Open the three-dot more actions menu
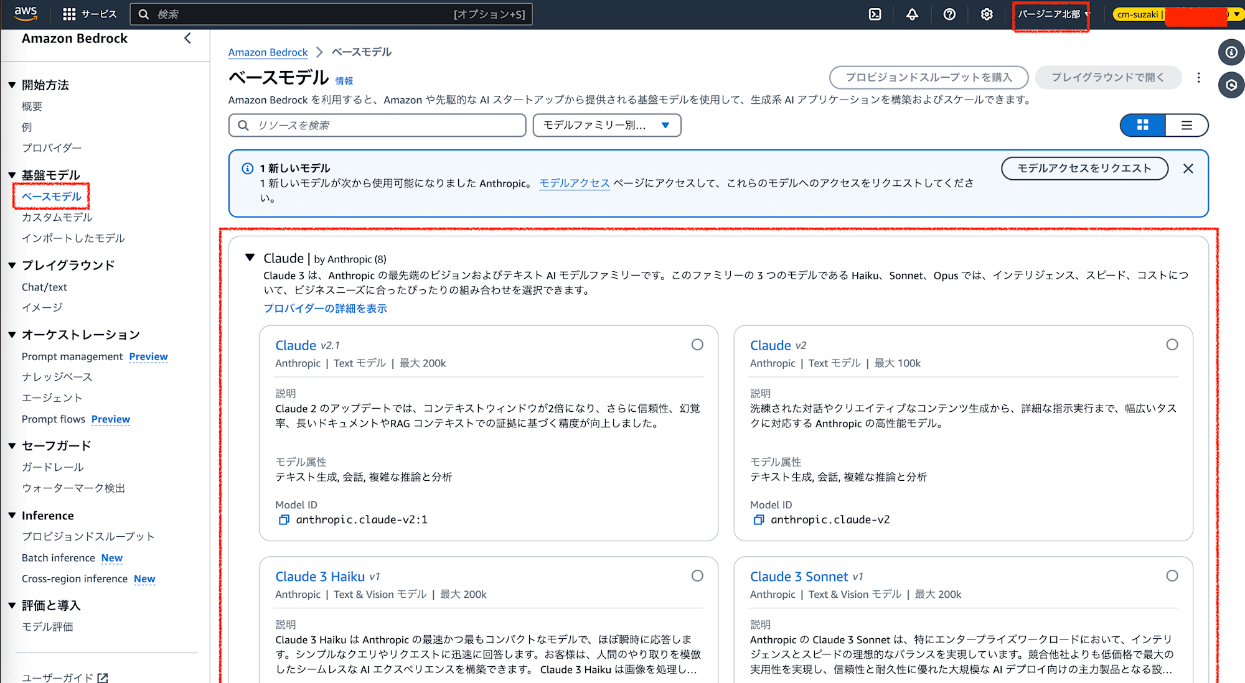The image size is (1245, 683). click(1198, 78)
